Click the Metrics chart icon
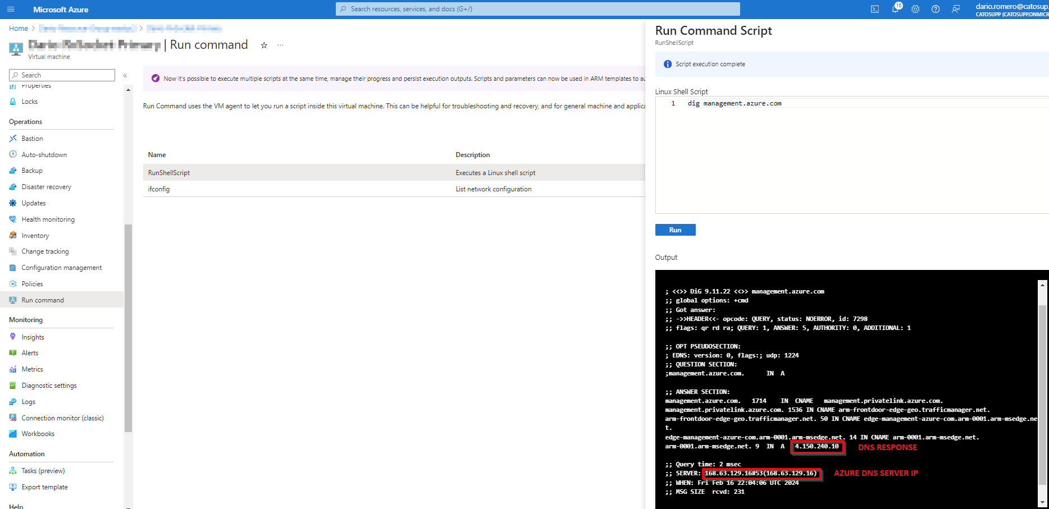This screenshot has width=1049, height=509. 13,369
